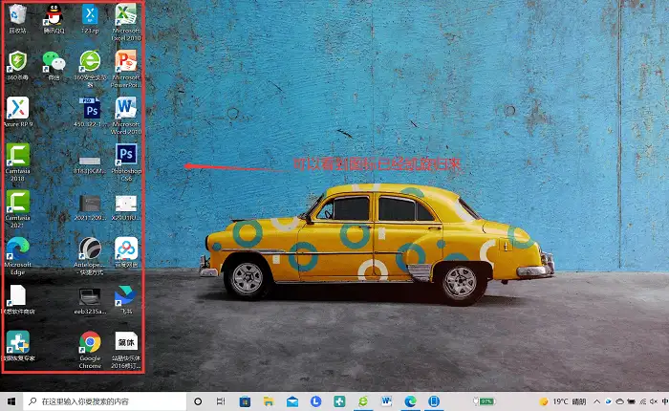Screen dimensions: 669x411
Task: Select the Google Chrome desktop shortcut
Action: click(90, 350)
